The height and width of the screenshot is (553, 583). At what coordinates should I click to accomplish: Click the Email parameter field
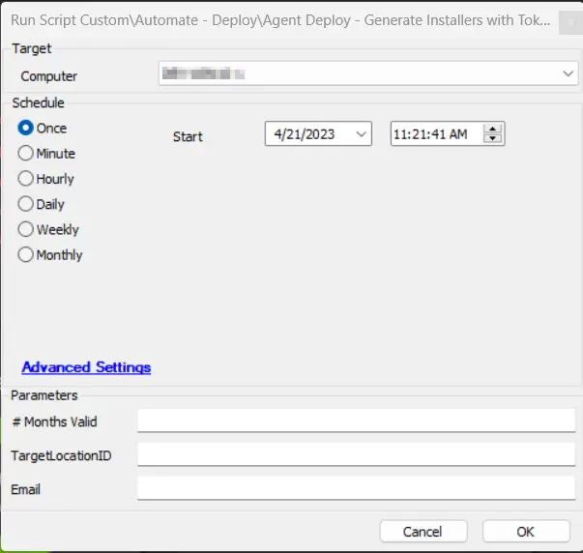tap(356, 488)
